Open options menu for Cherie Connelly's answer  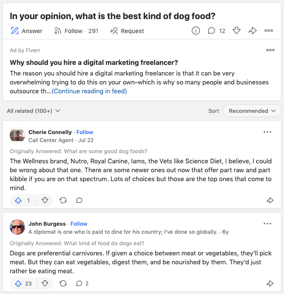(x=267, y=132)
